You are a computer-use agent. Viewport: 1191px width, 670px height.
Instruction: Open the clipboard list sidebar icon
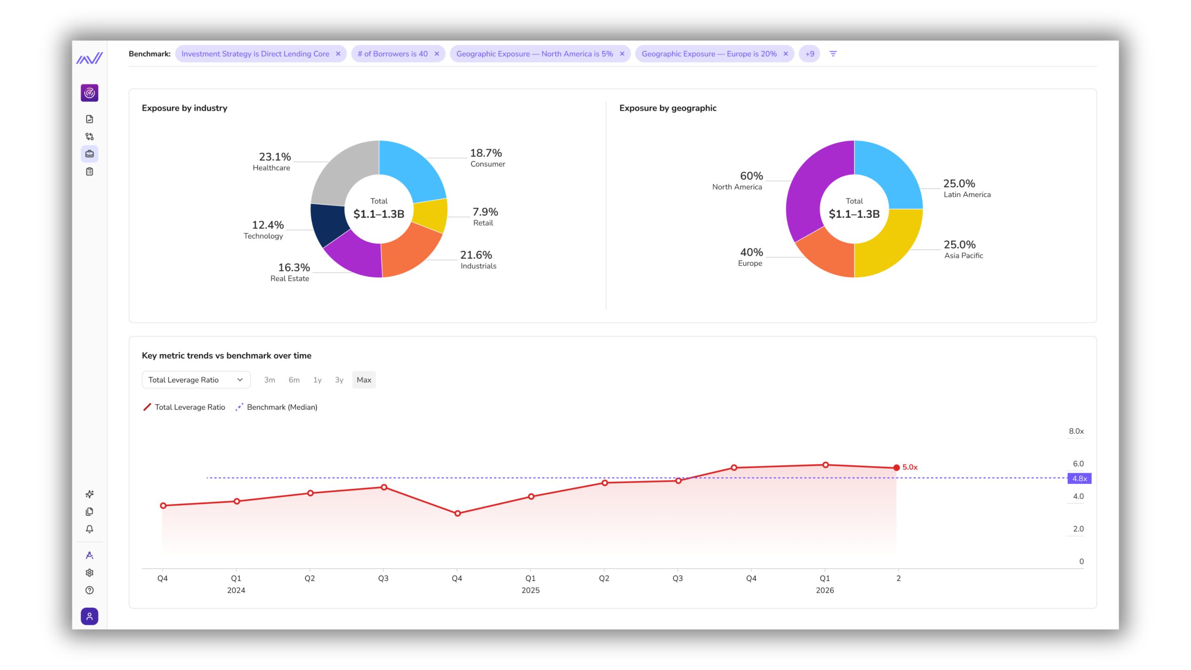[89, 172]
